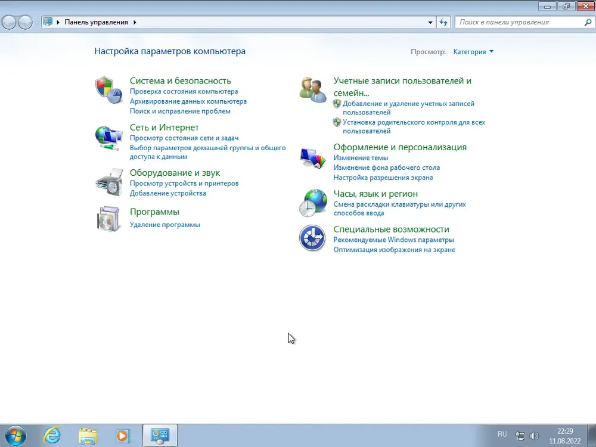Open the Network and Internet globe icon
This screenshot has height=447, width=596.
[x=109, y=138]
